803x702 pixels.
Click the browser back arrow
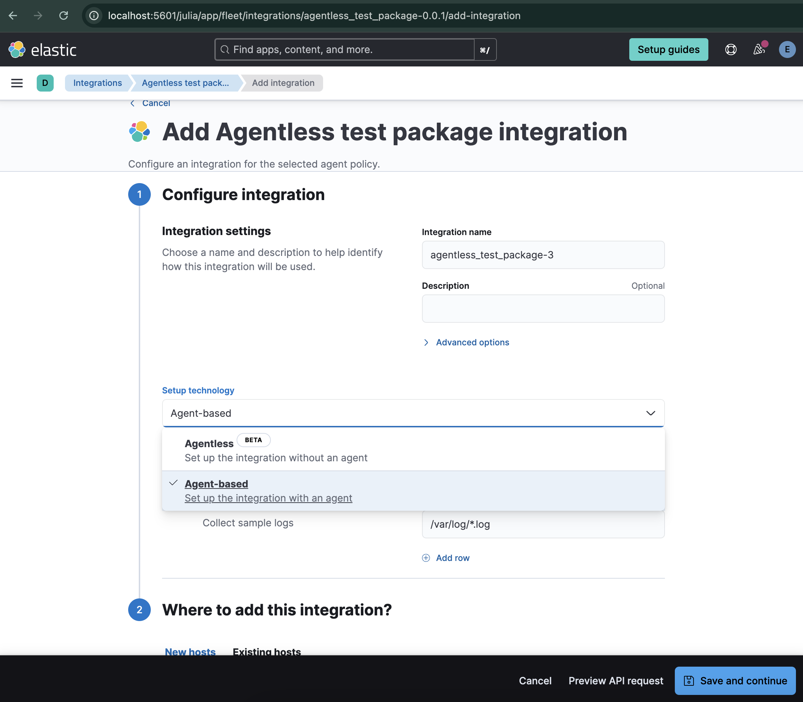coord(13,16)
